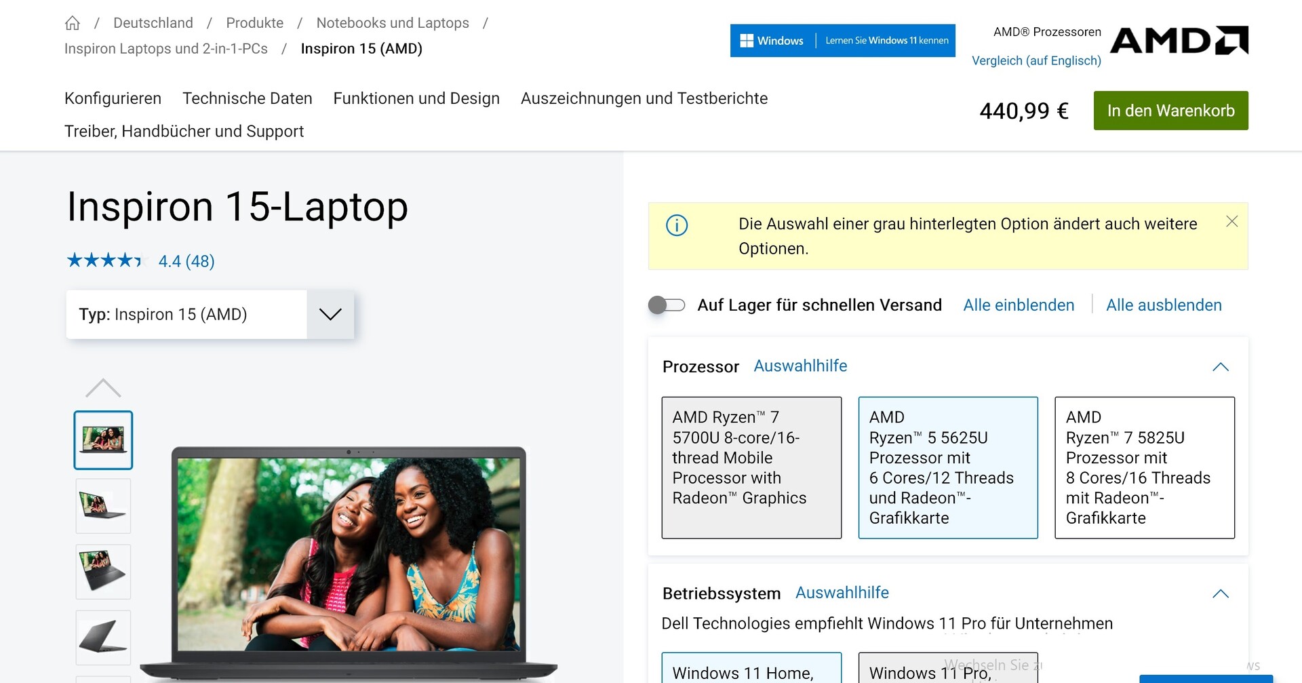
Task: Go to 'Inspiron Laptops und 2-in-1-PCs' breadcrumb
Action: (x=166, y=49)
